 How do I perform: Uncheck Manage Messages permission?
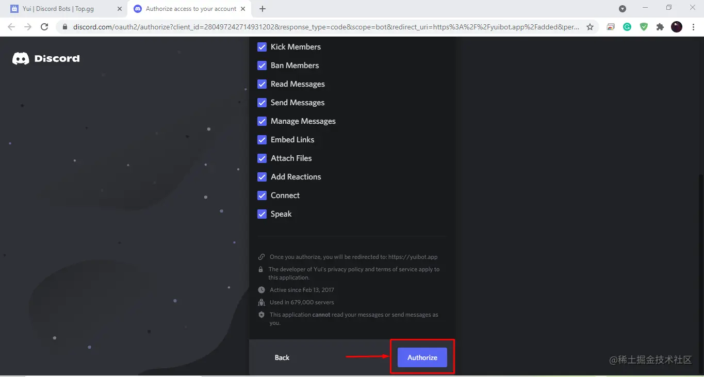point(262,121)
